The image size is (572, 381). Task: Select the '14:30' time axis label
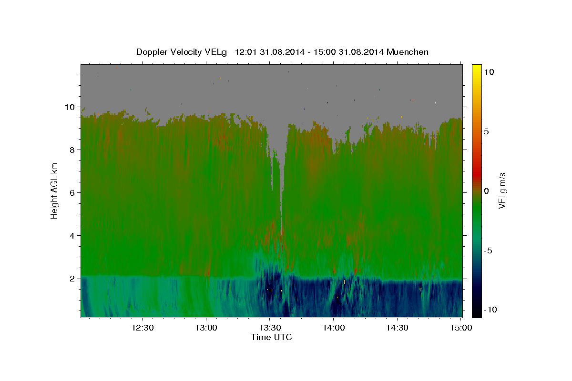tap(397, 328)
